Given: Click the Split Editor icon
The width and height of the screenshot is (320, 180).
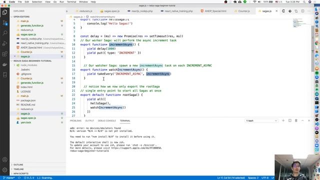Looking at the screenshot, I should point(302,11).
